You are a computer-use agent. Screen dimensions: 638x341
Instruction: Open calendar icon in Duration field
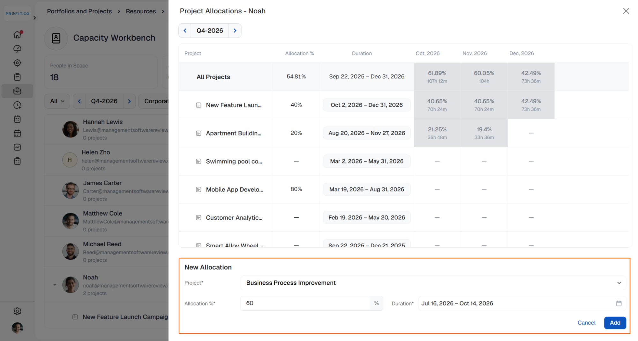(619, 303)
